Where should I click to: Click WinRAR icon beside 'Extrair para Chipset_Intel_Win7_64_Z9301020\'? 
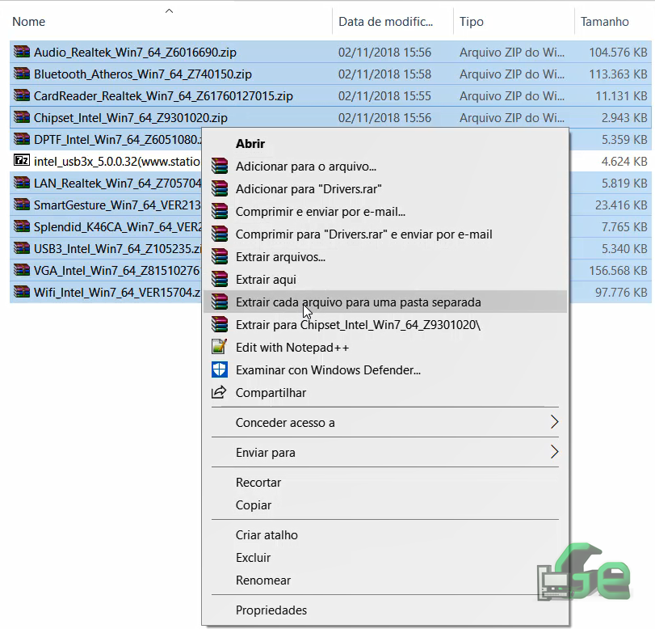(x=220, y=324)
